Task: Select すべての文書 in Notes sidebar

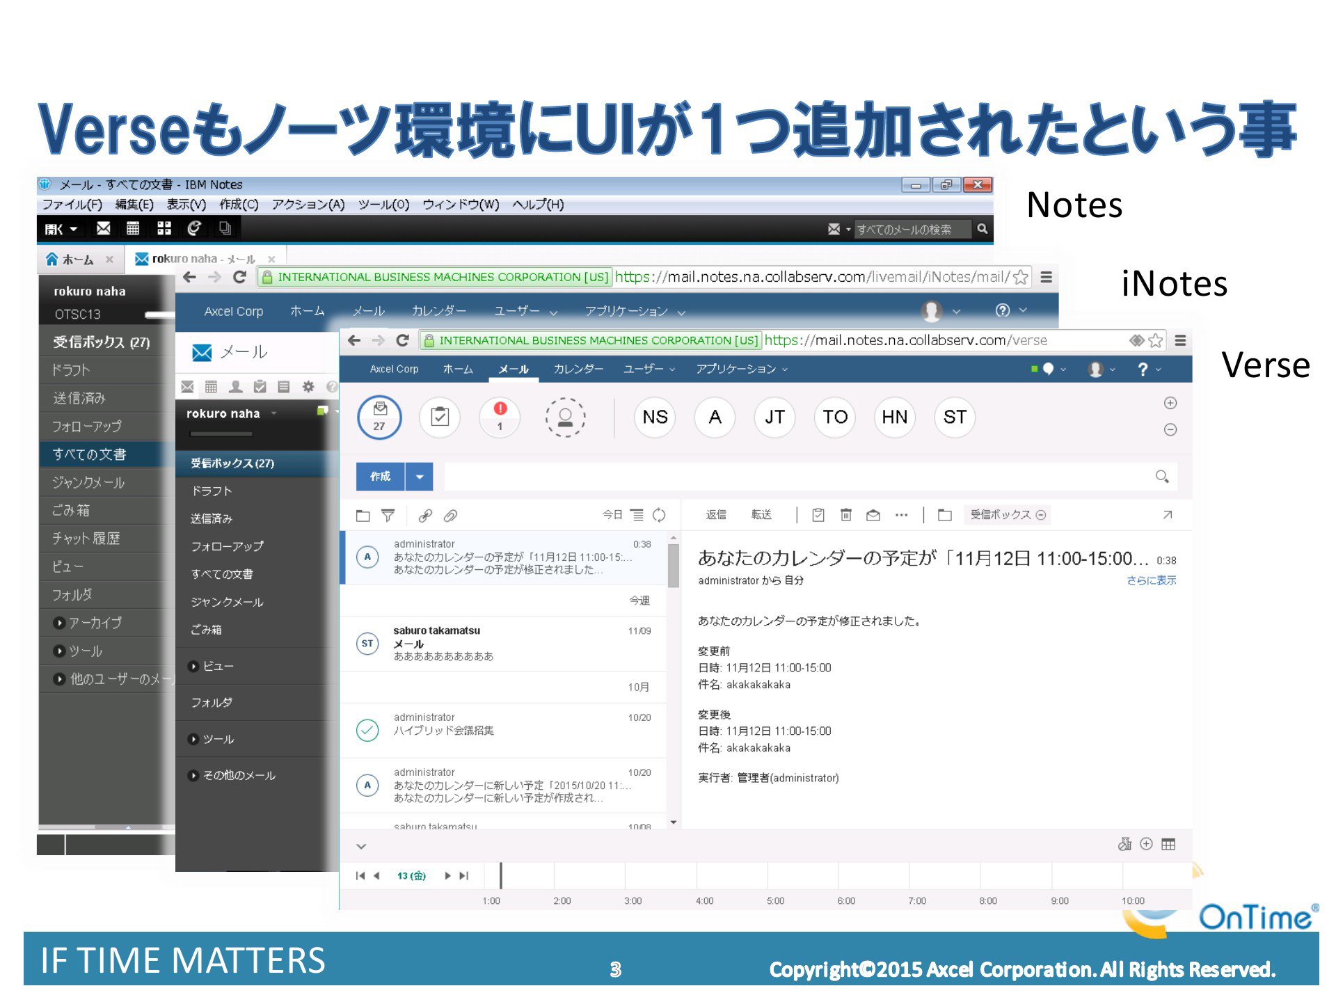Action: pos(106,454)
